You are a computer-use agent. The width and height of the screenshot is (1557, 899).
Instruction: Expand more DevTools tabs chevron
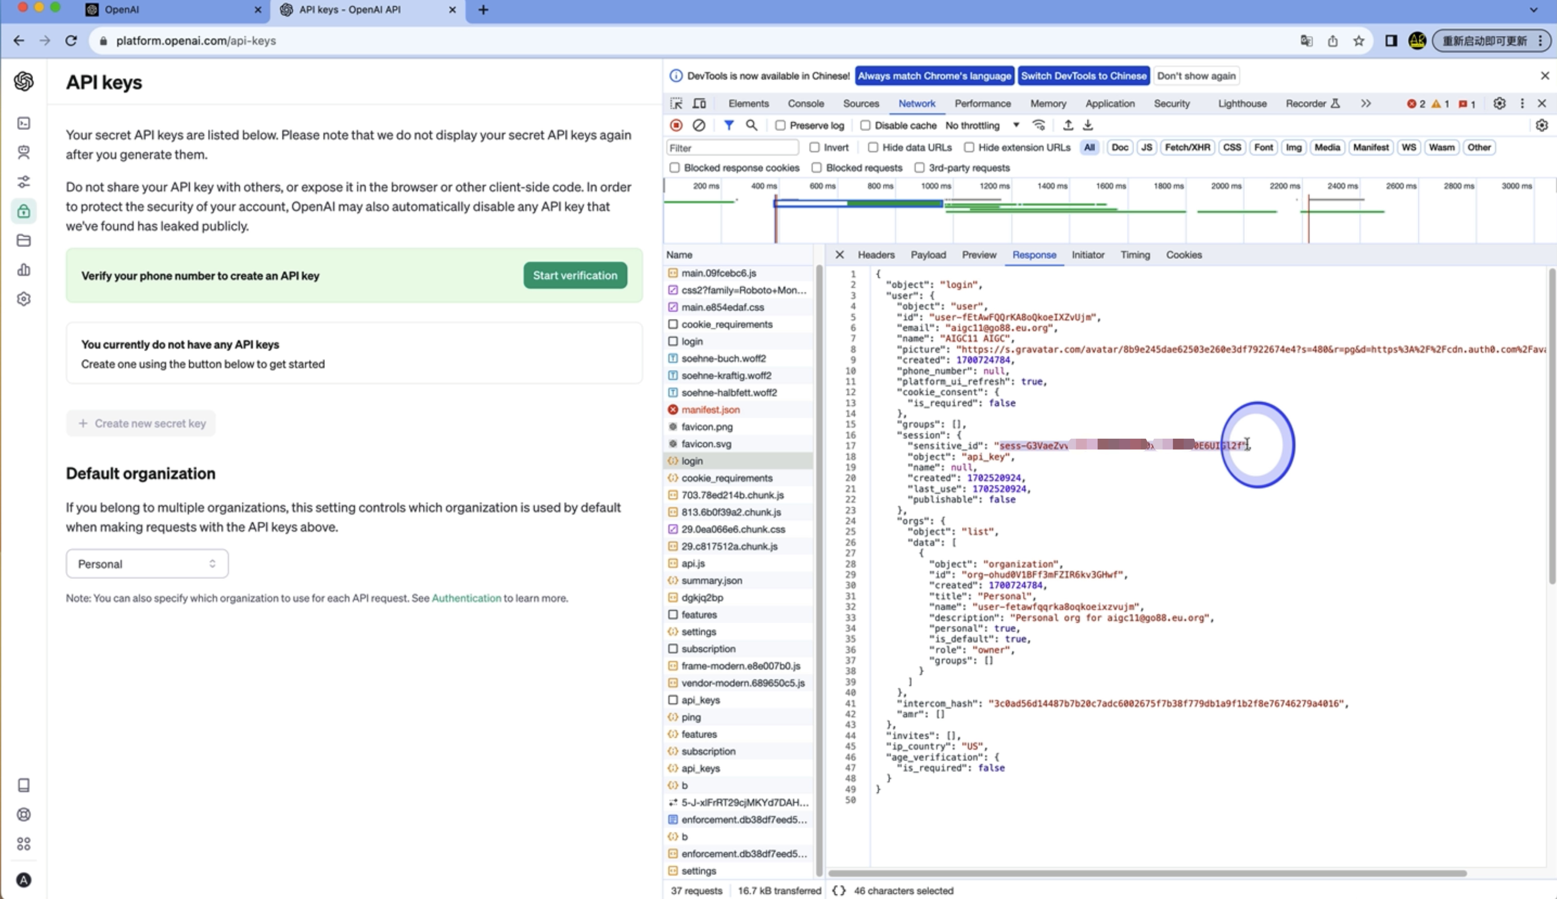coord(1366,104)
